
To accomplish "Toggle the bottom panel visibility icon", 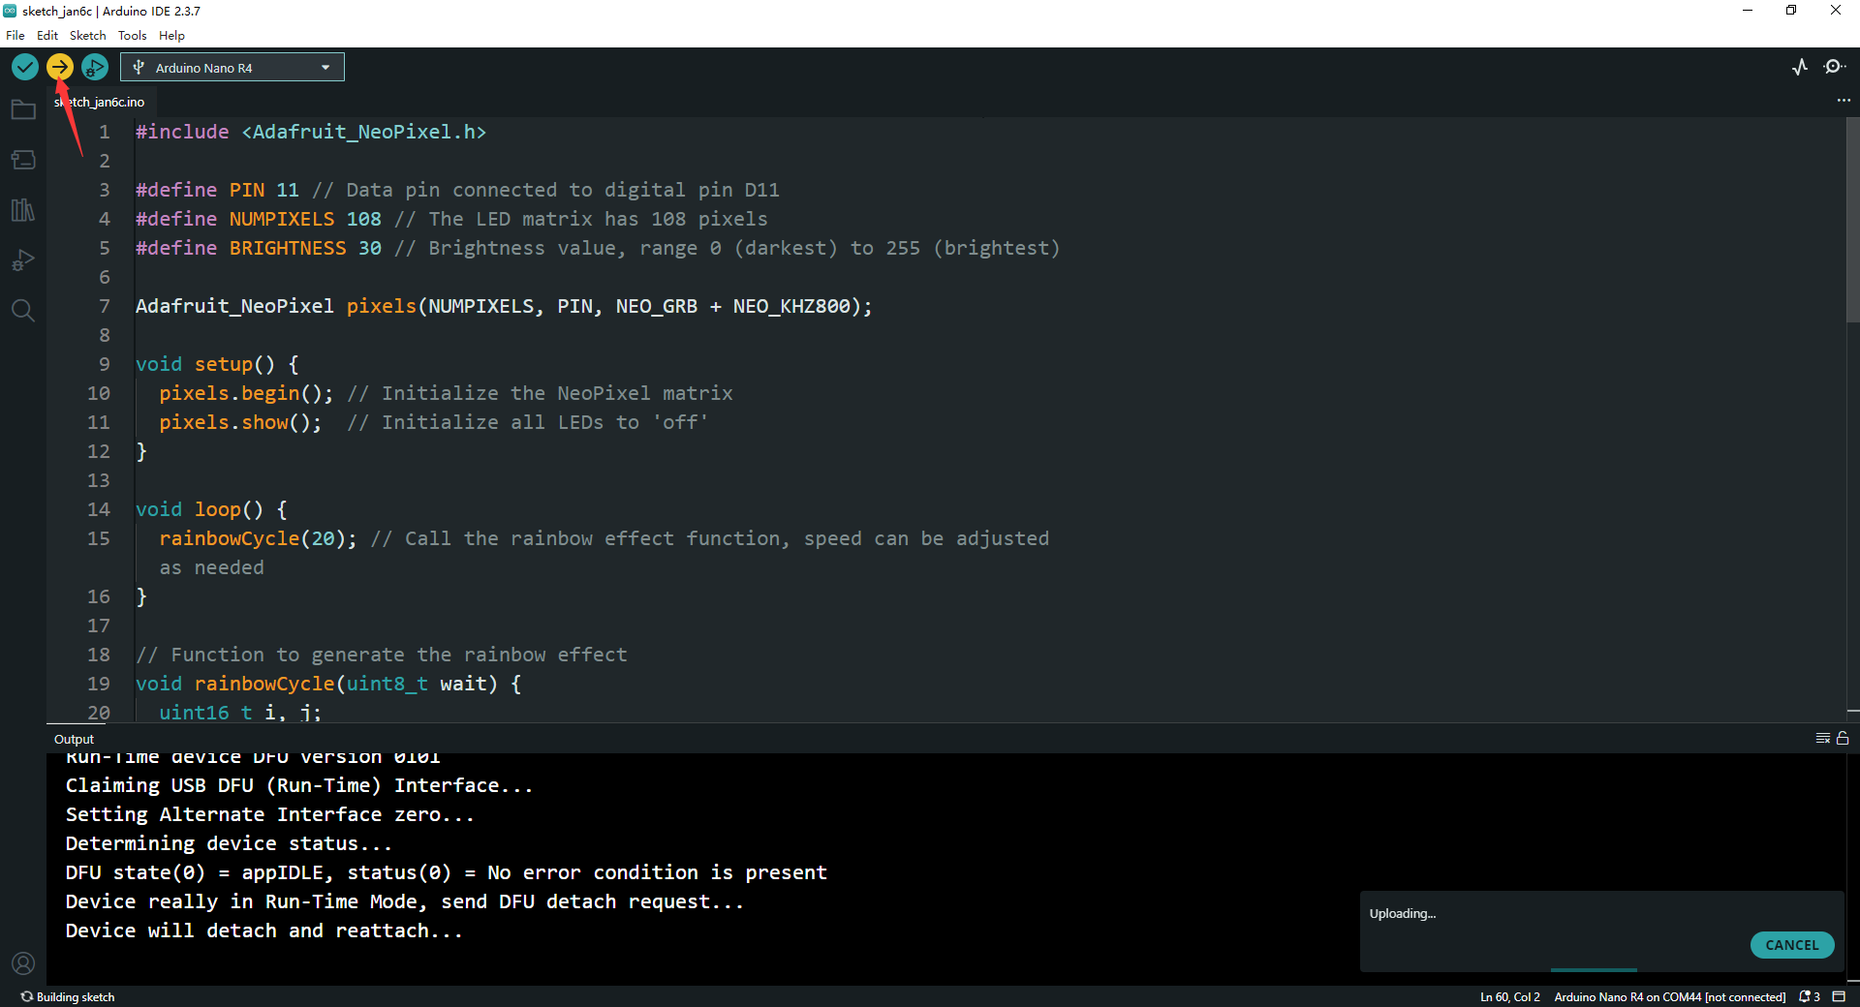I will click(x=1839, y=996).
